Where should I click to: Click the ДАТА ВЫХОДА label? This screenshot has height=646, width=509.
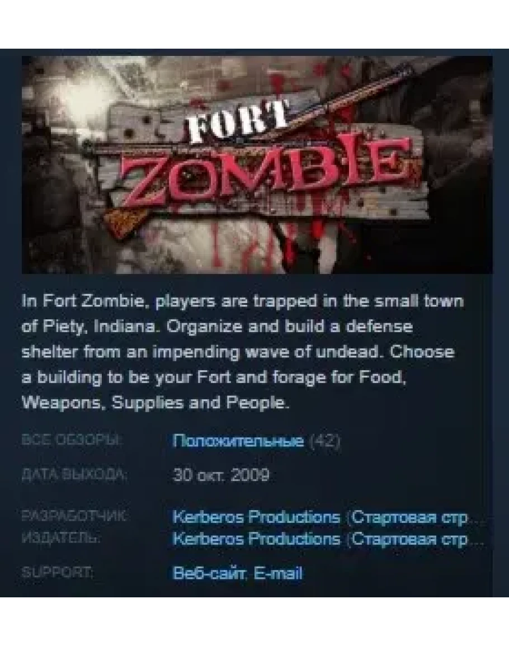click(74, 475)
